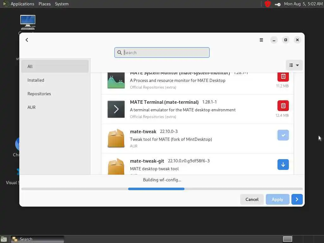Open the AUR category
The width and height of the screenshot is (324, 243).
point(55,107)
